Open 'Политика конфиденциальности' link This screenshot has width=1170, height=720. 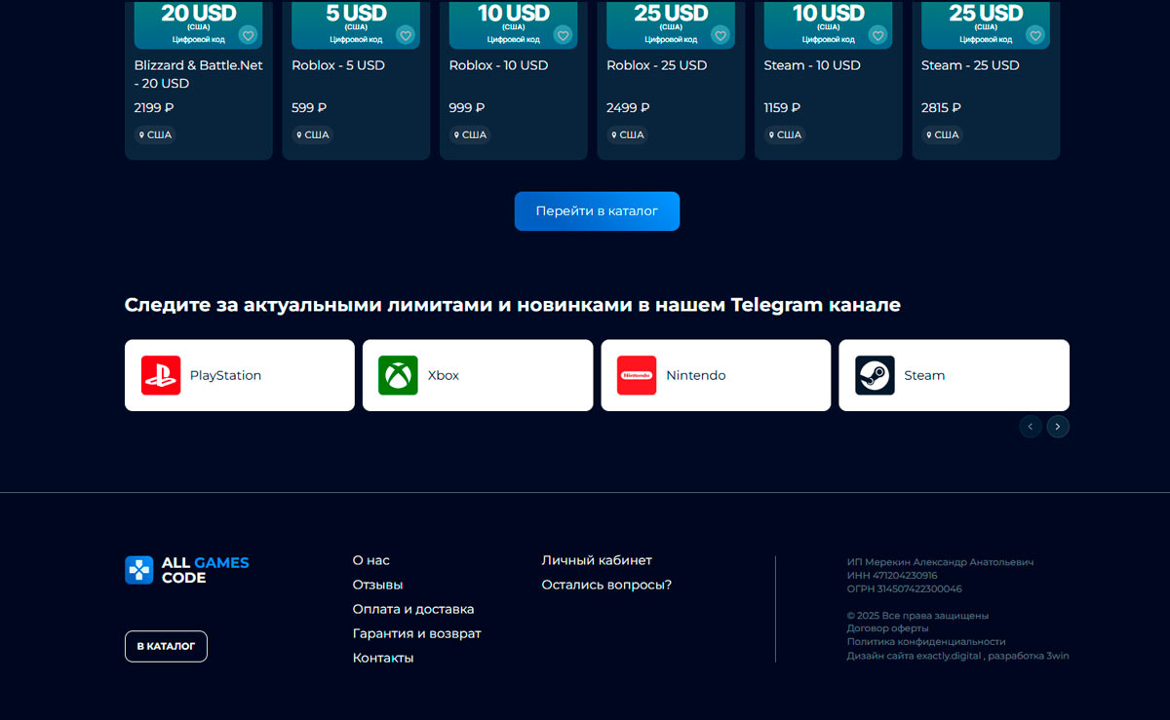pyautogui.click(x=925, y=642)
